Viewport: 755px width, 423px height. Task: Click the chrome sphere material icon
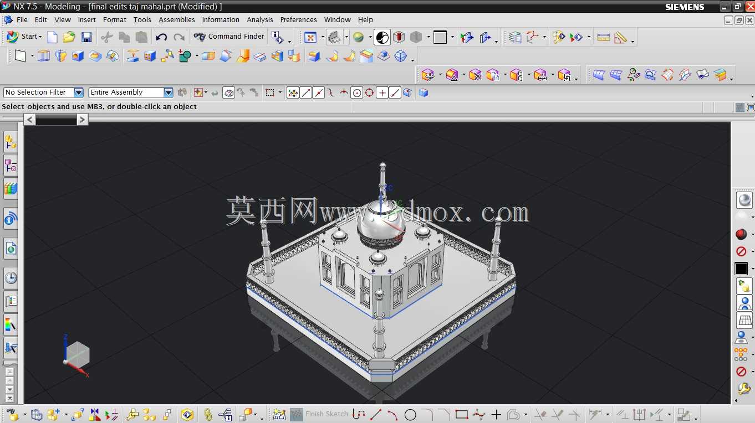(x=744, y=200)
